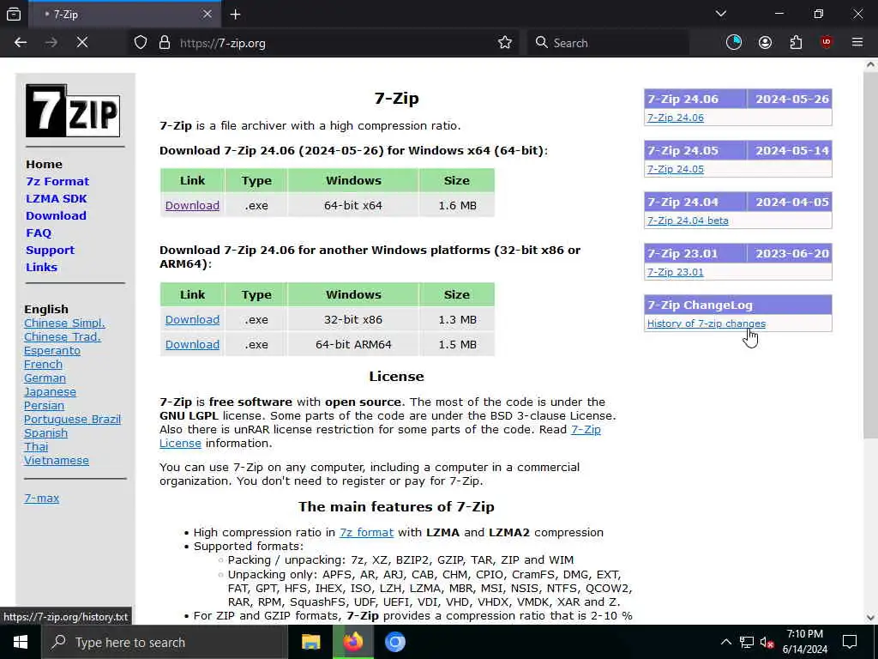Download the 64-bit ARM64 .exe
Viewport: 878px width, 659px height.
(x=192, y=345)
